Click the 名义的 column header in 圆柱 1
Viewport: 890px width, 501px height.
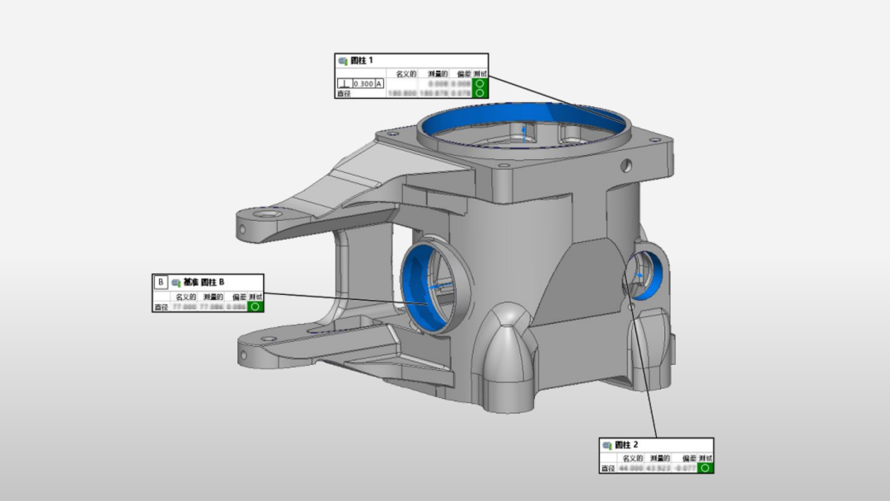pyautogui.click(x=407, y=74)
